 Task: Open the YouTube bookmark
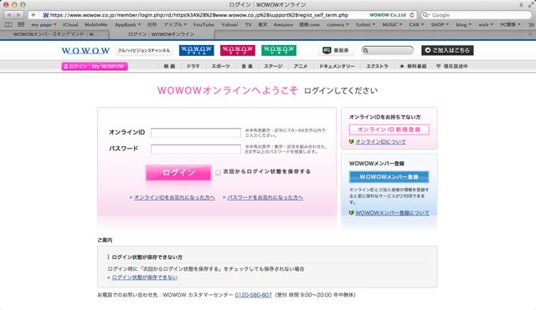204,24
